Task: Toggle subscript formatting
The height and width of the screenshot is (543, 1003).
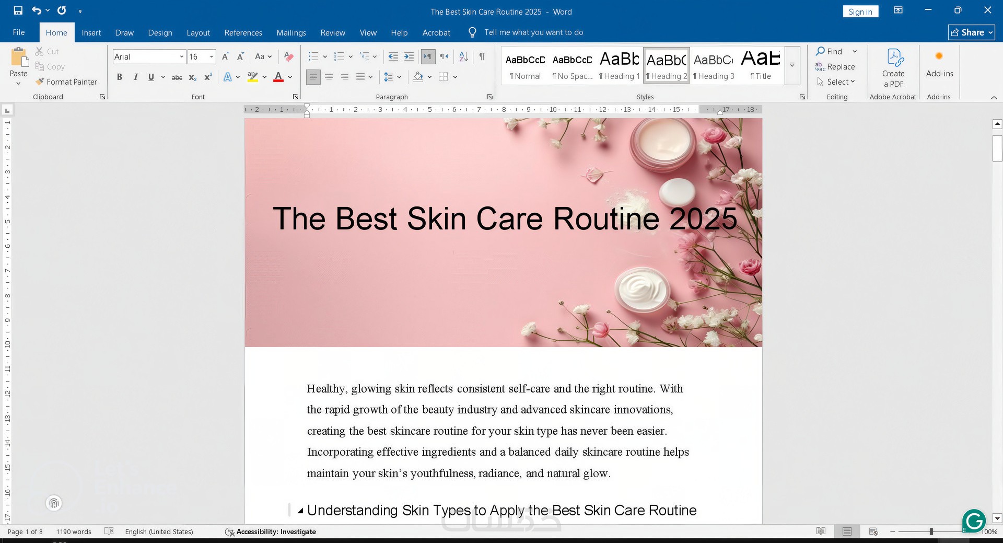Action: tap(193, 77)
